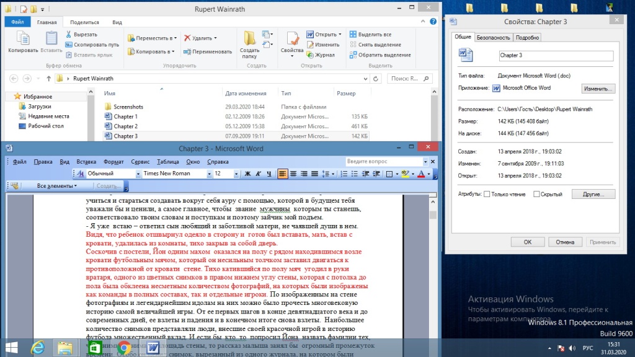Enable the Скрытый (hidden) attribute checkbox
This screenshot has width=635, height=357.
point(536,194)
